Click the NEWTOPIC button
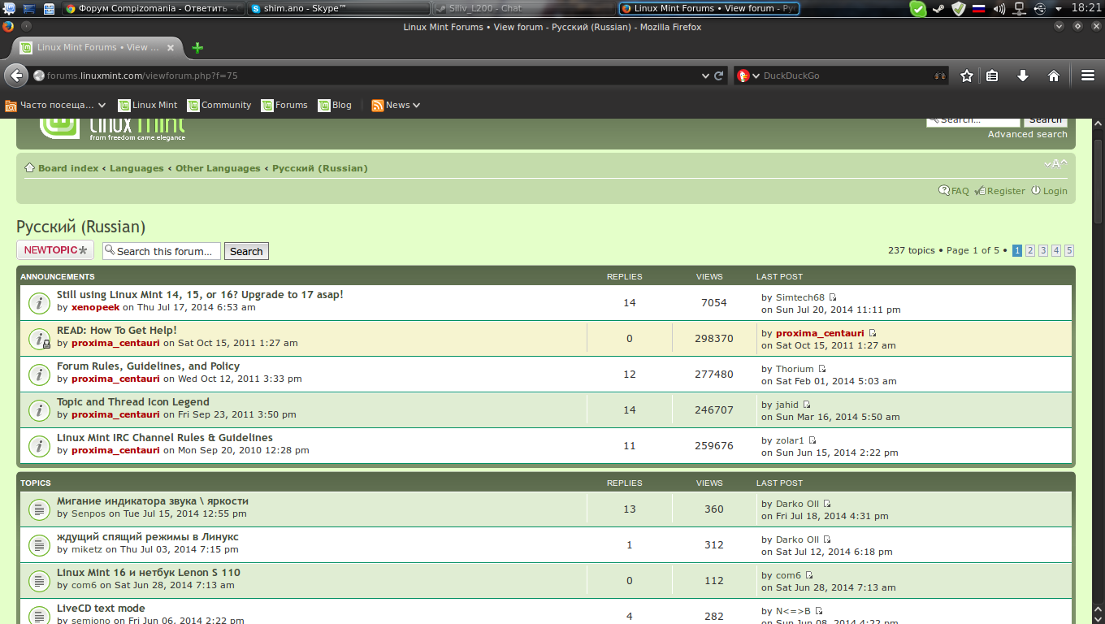Image resolution: width=1105 pixels, height=624 pixels. (55, 250)
